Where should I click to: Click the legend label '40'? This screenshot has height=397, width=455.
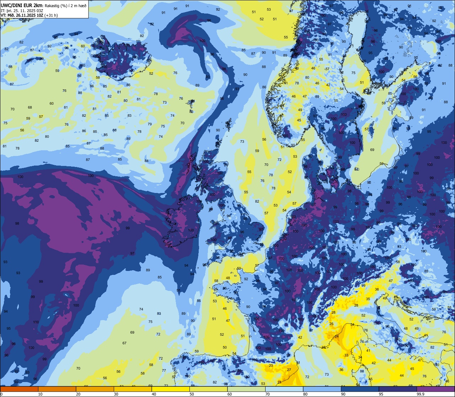(154, 394)
